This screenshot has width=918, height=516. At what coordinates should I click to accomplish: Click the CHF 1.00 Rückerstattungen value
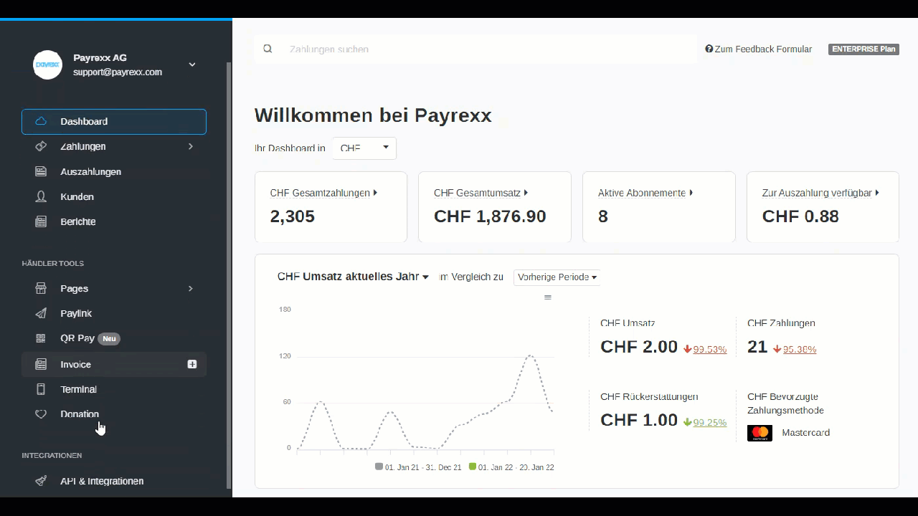click(x=639, y=420)
